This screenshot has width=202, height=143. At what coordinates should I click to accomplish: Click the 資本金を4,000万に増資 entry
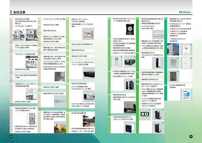[x=51, y=25]
